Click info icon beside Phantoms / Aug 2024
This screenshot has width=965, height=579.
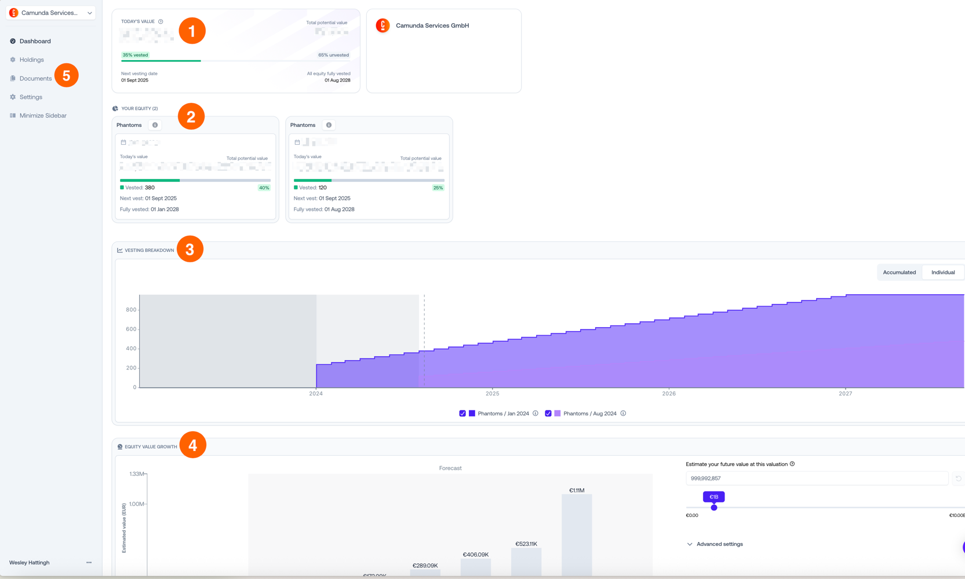[623, 413]
